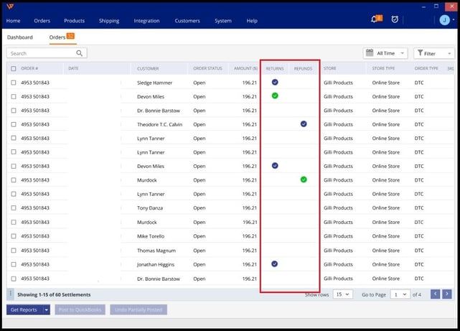Click Sledge Hammer's returns check icon
Image resolution: width=460 pixels, height=331 pixels.
point(275,83)
